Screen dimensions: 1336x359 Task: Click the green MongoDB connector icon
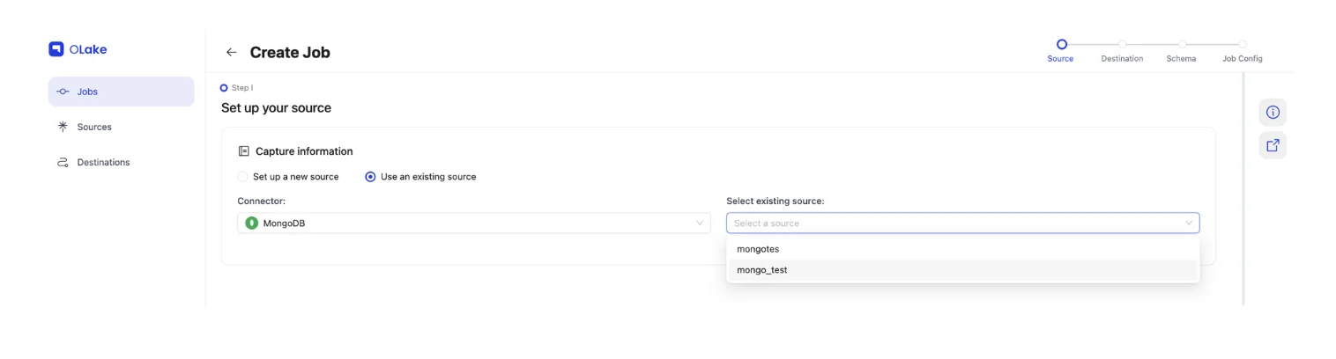click(x=252, y=223)
